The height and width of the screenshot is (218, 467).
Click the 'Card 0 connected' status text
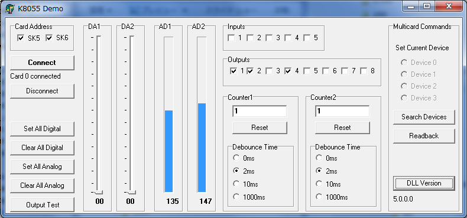[x=35, y=76]
